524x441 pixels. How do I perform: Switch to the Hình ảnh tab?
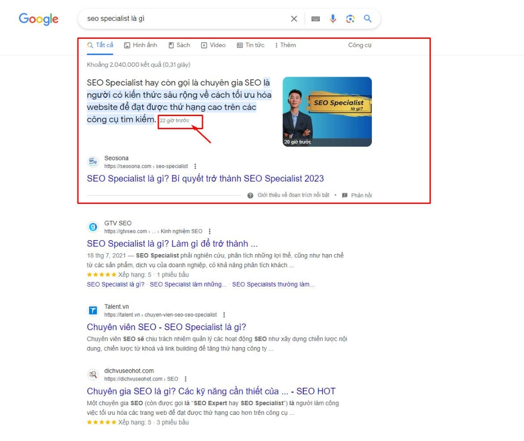(x=140, y=45)
